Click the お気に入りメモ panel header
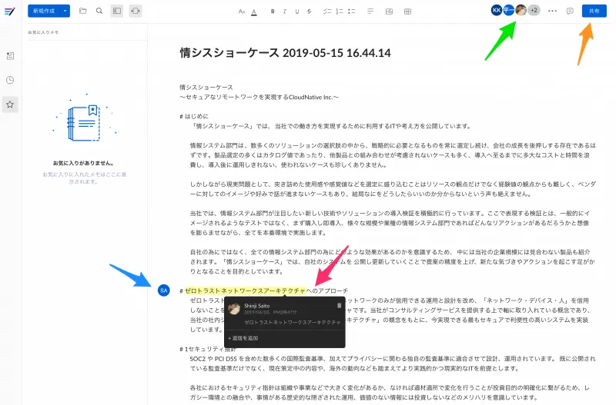The height and width of the screenshot is (405, 616). [x=43, y=32]
